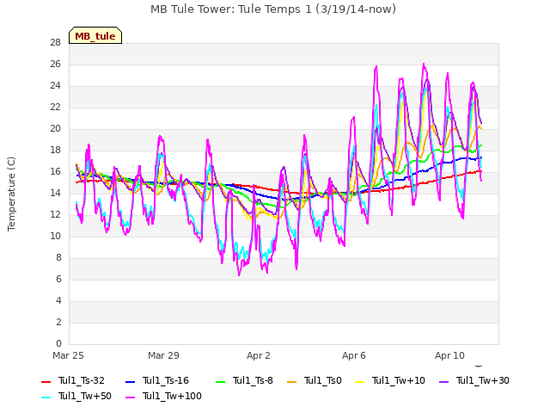The image size is (550, 413).
Task: Select the Tul1_Tw+50 legend label
Action: click(x=85, y=396)
